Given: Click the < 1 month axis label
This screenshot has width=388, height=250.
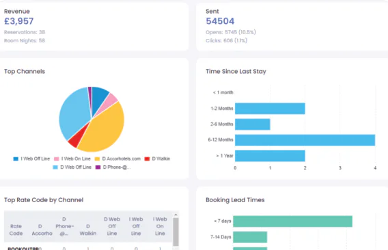Looking at the screenshot, I should click(223, 93).
